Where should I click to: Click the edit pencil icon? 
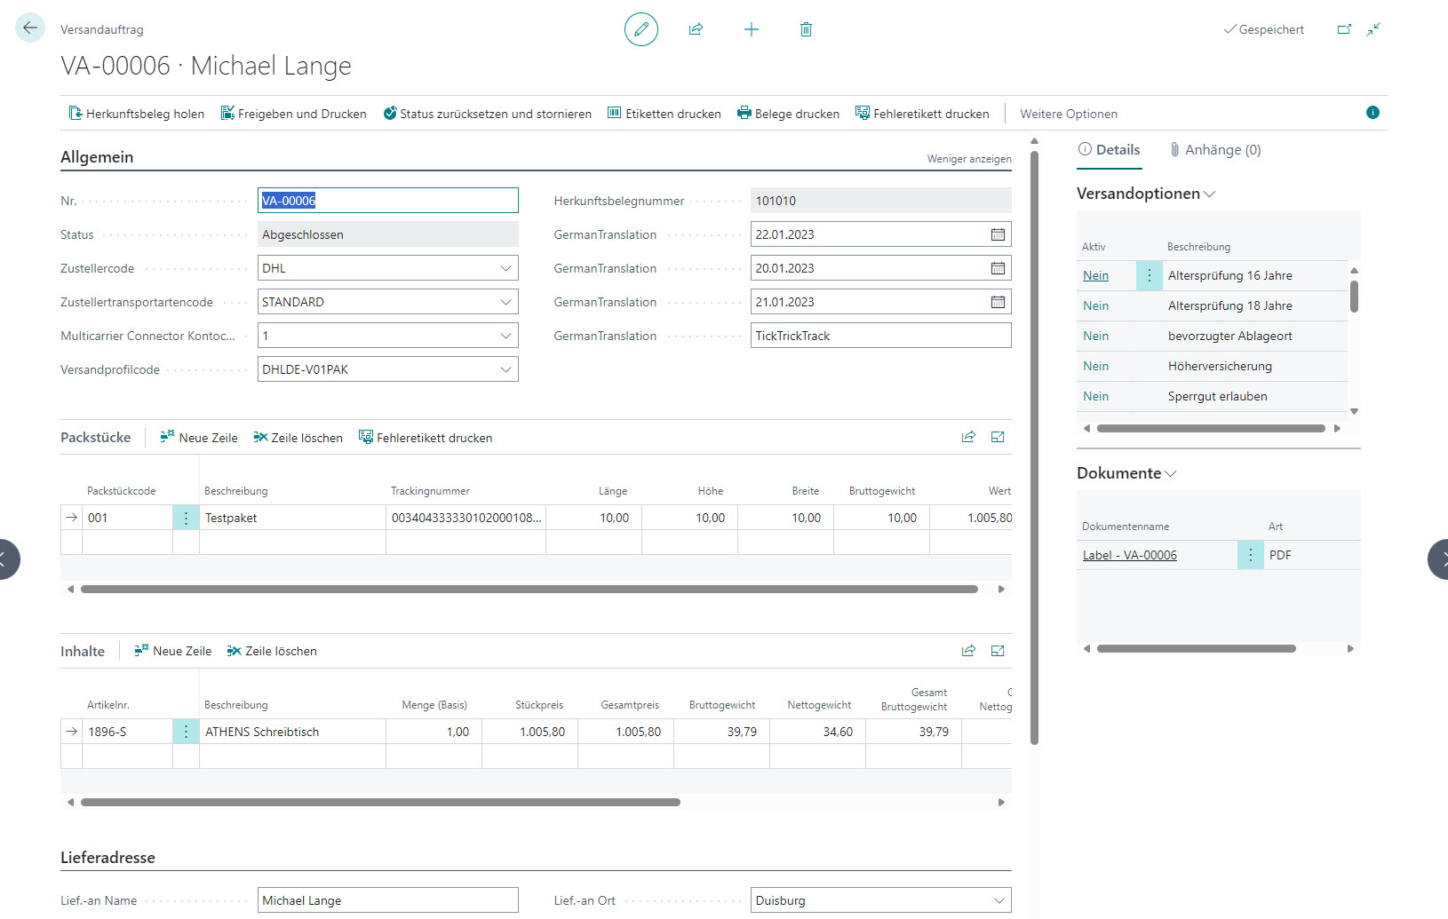tap(640, 29)
